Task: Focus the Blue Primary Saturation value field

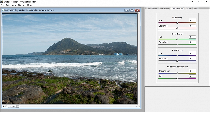Action: point(192,58)
